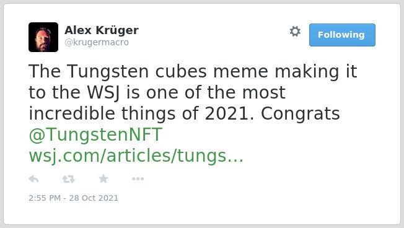Viewport: 404px width, 228px height.
Task: Reply to Alex Krüger's tweet
Action: coord(33,179)
